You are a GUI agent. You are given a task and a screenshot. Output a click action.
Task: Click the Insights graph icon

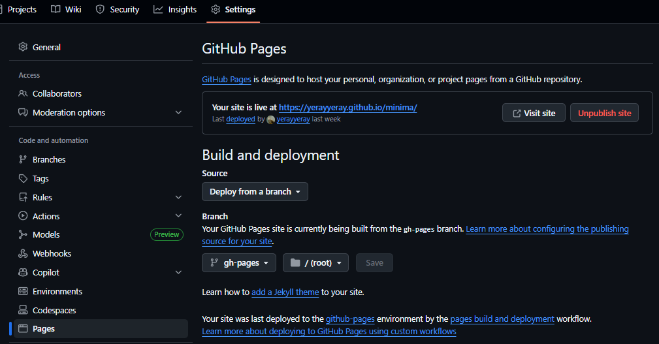coord(158,9)
